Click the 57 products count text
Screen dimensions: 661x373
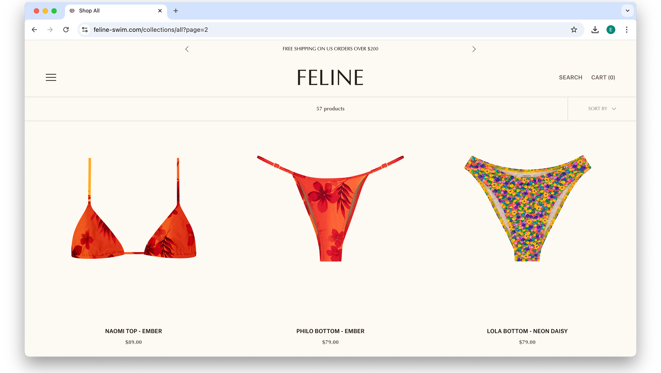[330, 109]
